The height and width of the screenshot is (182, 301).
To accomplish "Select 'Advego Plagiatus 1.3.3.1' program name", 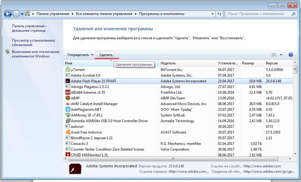I will [90, 87].
